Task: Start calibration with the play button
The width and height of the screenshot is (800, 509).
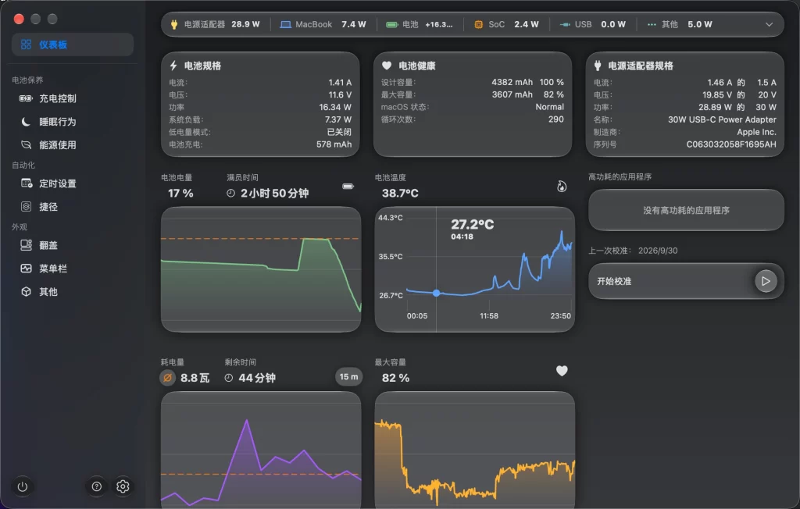Action: coord(766,281)
